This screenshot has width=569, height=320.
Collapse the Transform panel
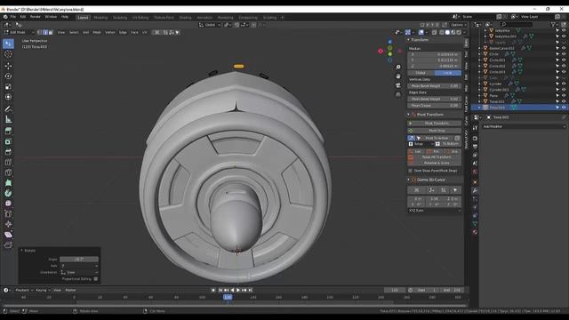click(x=409, y=39)
